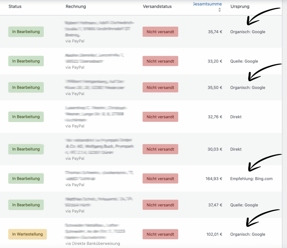Select the 33,20 € total amount
This screenshot has width=287, height=248.
coord(215,61)
